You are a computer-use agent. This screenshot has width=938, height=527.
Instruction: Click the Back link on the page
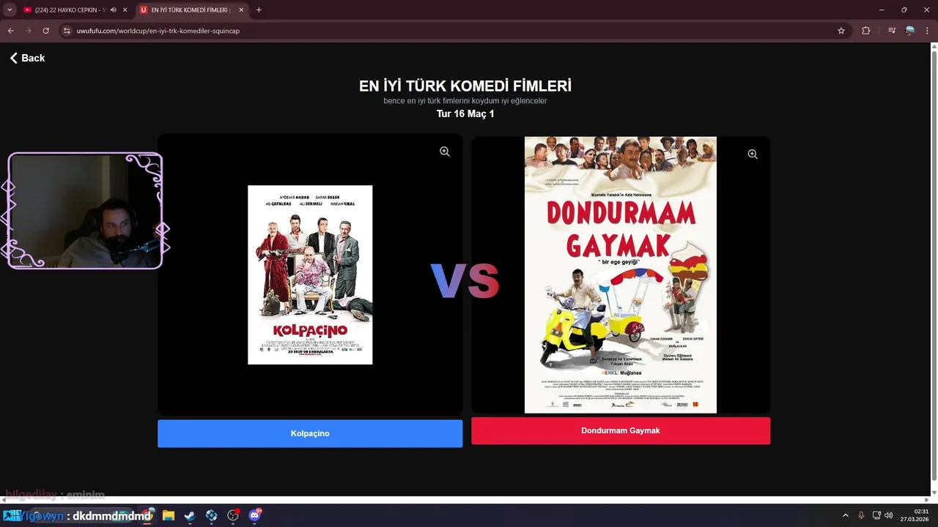27,58
